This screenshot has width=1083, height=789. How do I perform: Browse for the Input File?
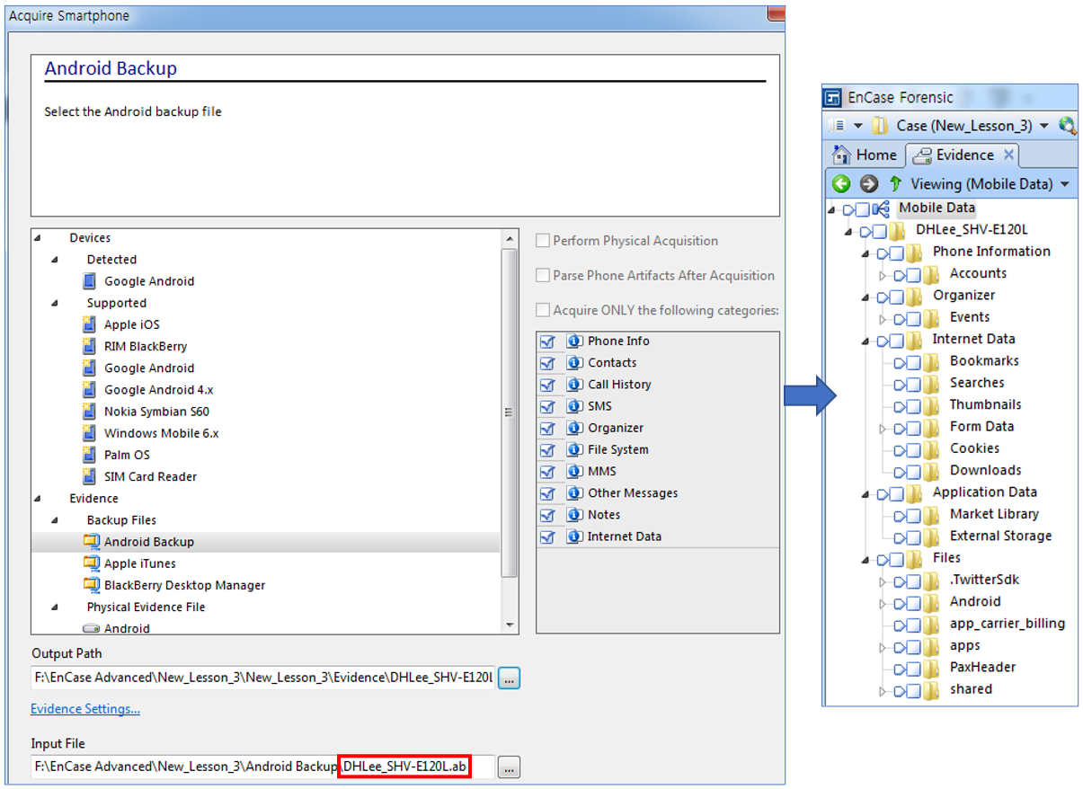(509, 767)
